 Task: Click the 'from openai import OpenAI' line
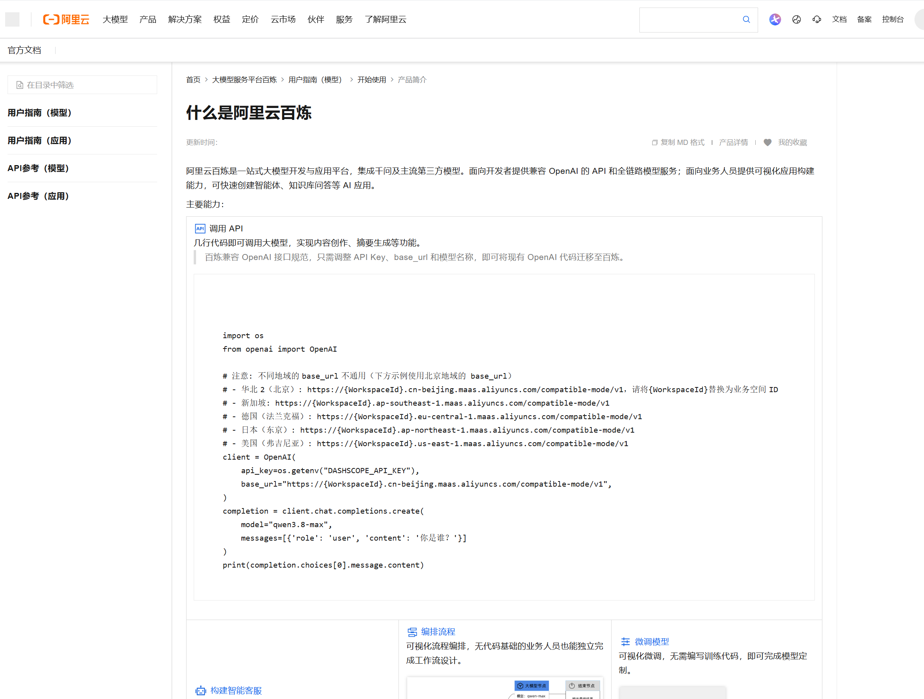click(280, 349)
